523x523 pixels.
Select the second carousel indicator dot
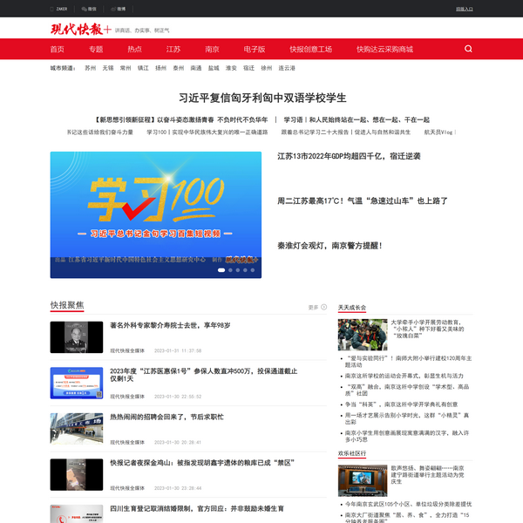pos(232,270)
